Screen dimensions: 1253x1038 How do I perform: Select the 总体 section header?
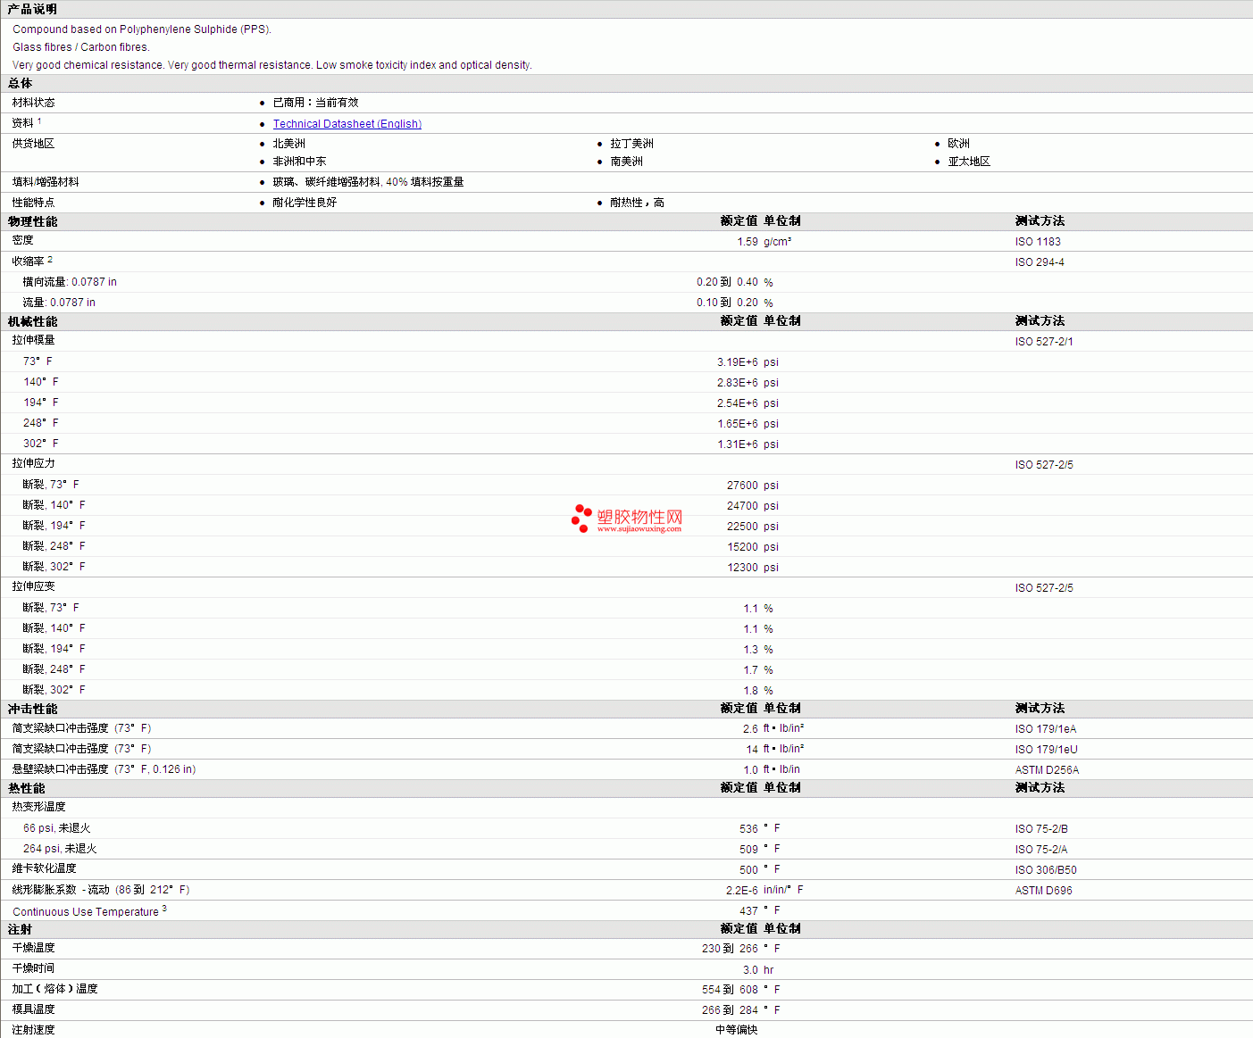click(21, 83)
